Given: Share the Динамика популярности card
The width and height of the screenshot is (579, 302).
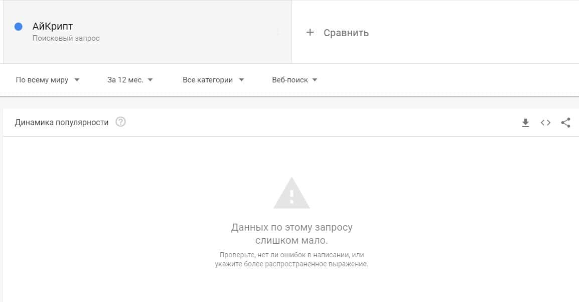Looking at the screenshot, I should coord(566,122).
